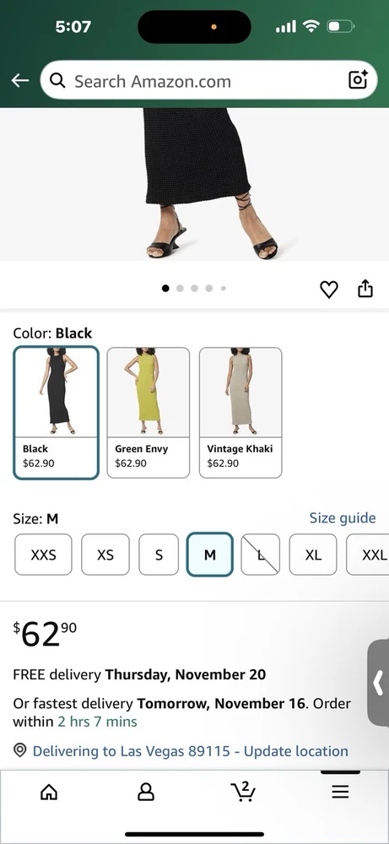
Task: Open the hamburger menu icon
Action: (340, 792)
